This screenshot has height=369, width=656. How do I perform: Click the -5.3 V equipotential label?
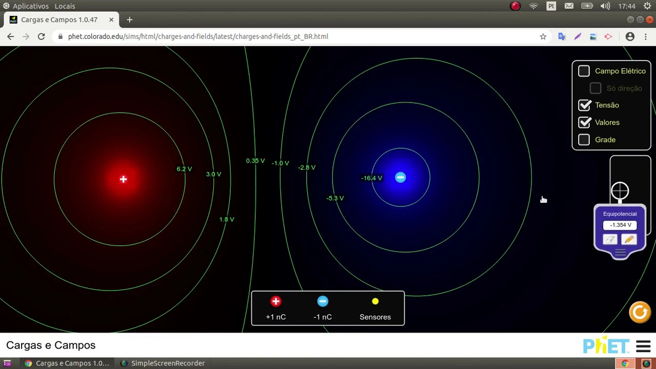point(335,198)
